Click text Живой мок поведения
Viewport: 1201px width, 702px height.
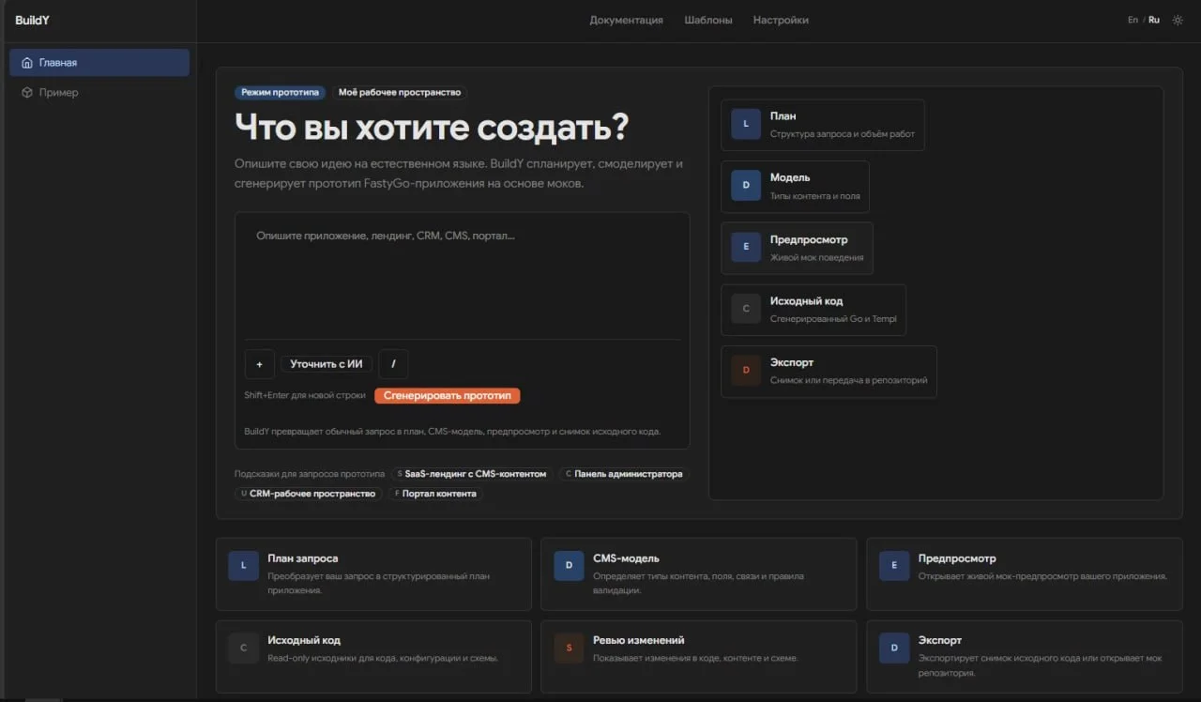click(x=817, y=257)
